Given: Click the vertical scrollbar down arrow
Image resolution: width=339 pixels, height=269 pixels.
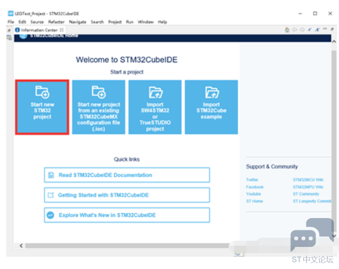Looking at the screenshot, I should click(334, 236).
